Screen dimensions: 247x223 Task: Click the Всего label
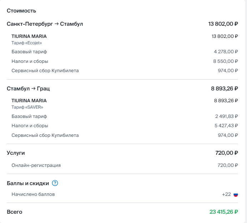tap(15, 212)
